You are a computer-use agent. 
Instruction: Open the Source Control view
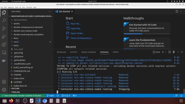[x=4, y=29]
